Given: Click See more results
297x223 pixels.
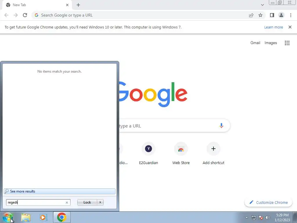Looking at the screenshot, I should coord(59,191).
